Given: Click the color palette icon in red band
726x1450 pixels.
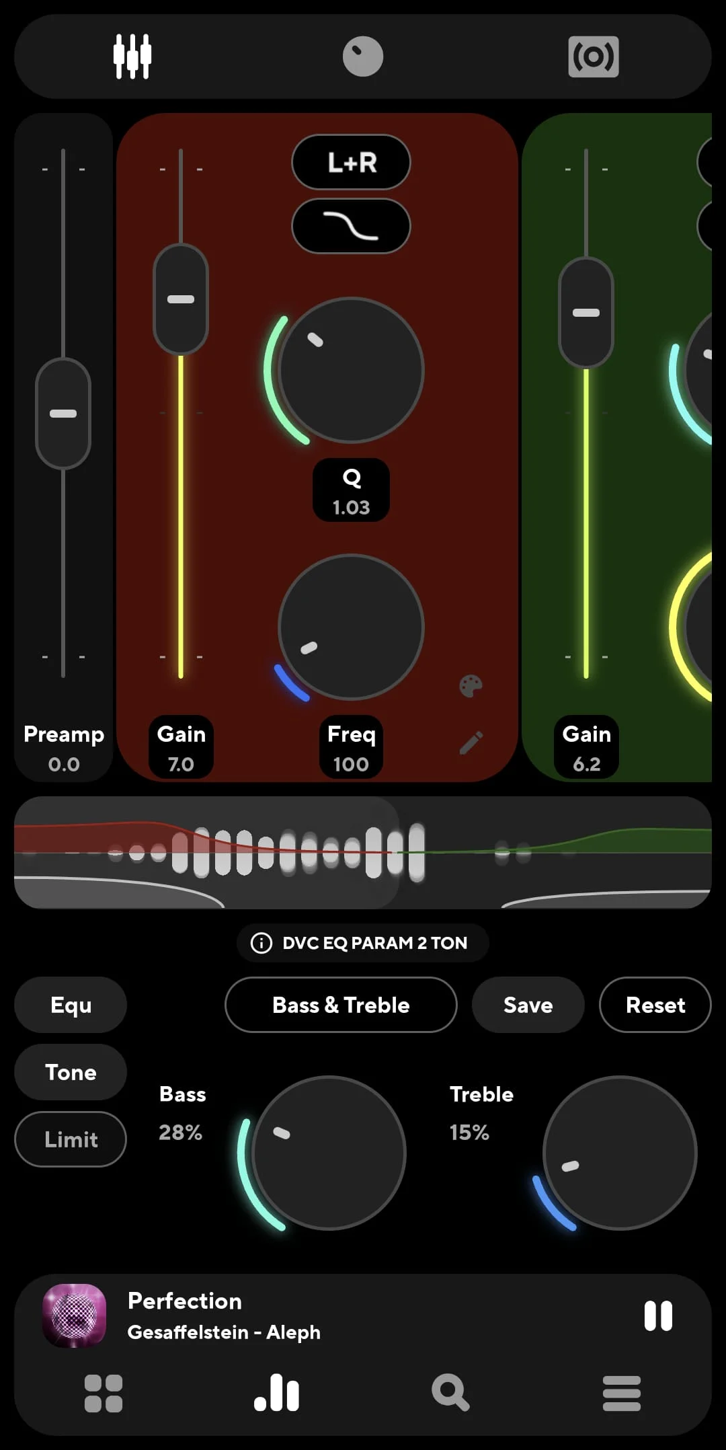Looking at the screenshot, I should click(x=471, y=687).
